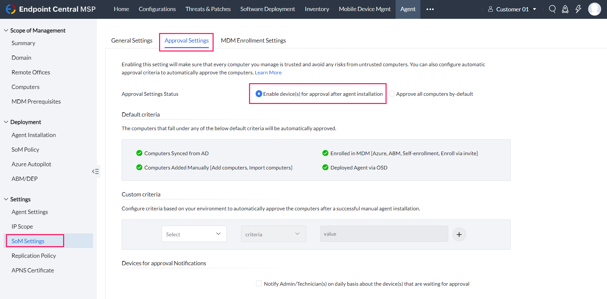This screenshot has height=299, width=607.
Task: Click green check beside Computers Synced from AD
Action: point(139,153)
